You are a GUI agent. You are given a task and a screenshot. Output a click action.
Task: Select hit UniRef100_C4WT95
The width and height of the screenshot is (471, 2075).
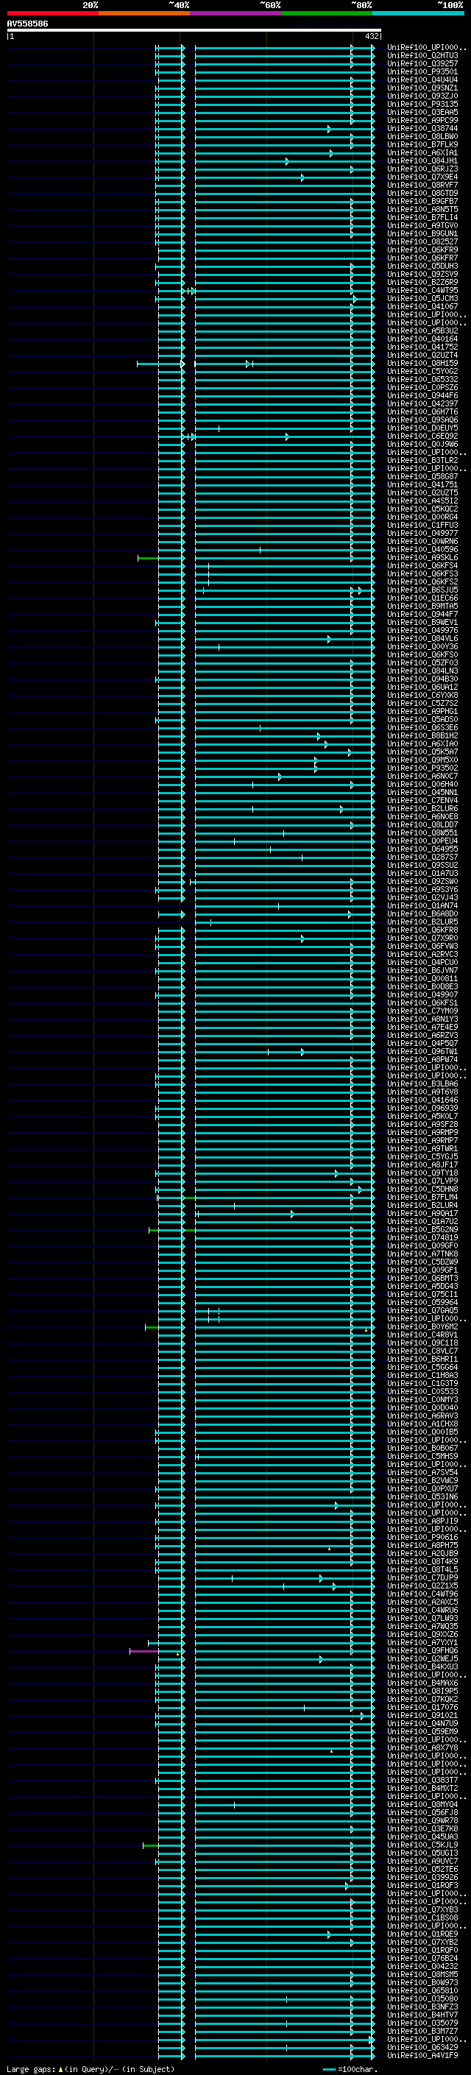(x=422, y=290)
